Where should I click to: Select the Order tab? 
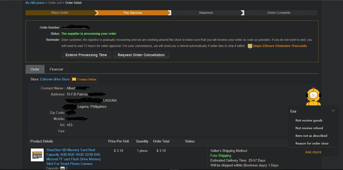coord(35,69)
